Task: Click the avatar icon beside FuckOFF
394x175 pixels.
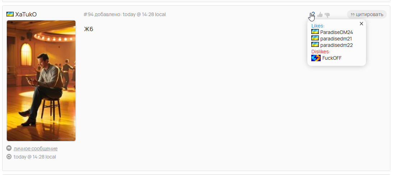Action: [x=316, y=58]
